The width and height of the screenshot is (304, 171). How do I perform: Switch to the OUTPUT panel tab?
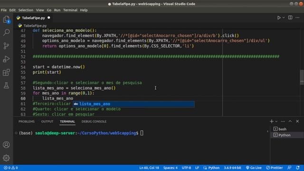coord(47,122)
